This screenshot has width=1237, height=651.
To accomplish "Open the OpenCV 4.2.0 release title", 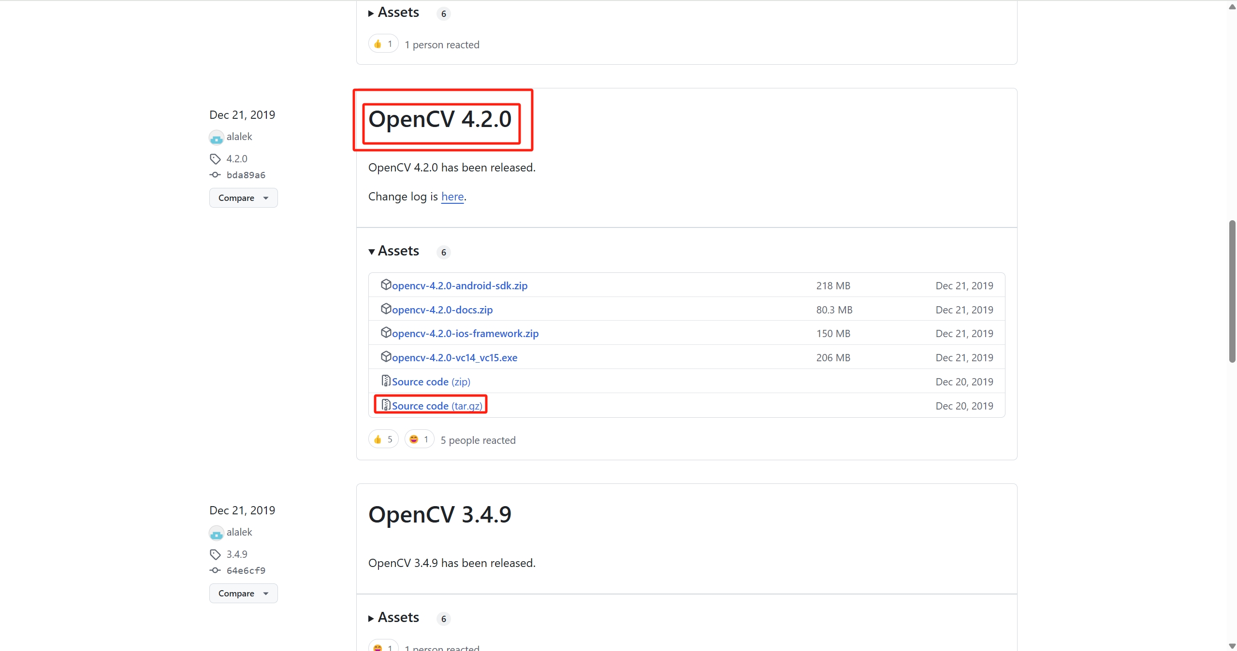I will click(440, 119).
